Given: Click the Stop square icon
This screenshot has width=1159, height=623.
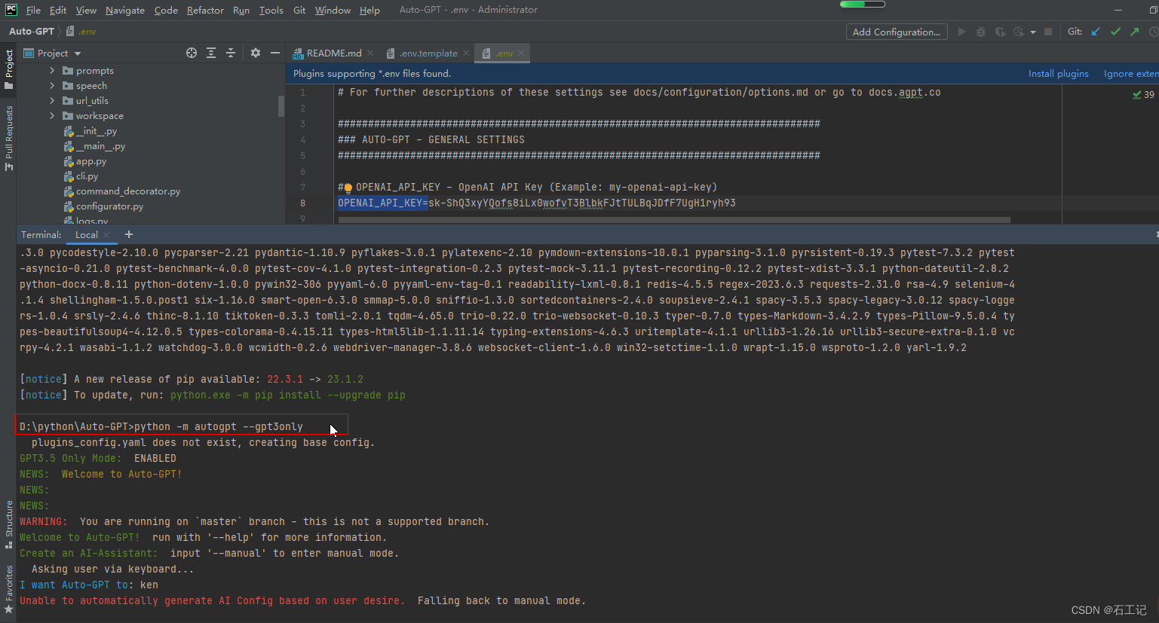Looking at the screenshot, I should (1048, 32).
